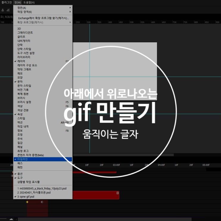The width and height of the screenshot is (221, 221).
Task: Toggle the checked 옵션 bar item
Action: tap(43, 174)
